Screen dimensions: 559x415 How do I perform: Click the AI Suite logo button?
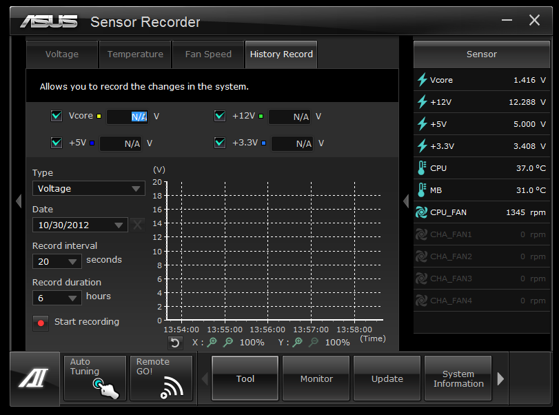(34, 378)
